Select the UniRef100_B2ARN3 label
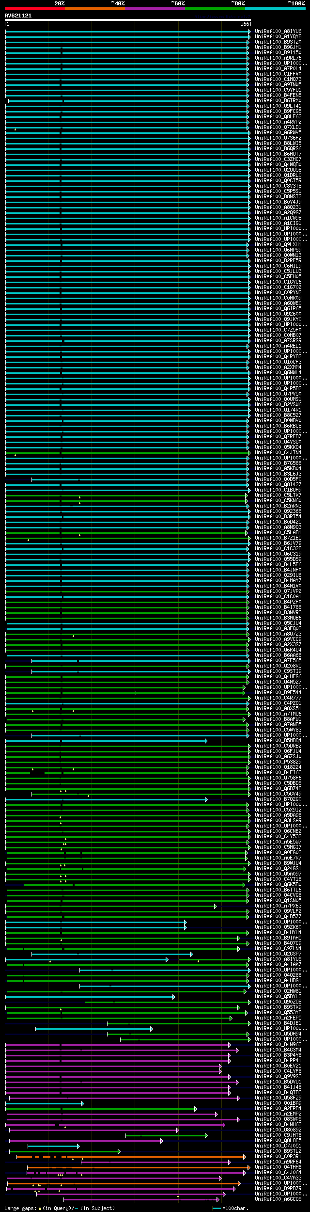This screenshot has width=310, height=1212. pyautogui.click(x=278, y=506)
